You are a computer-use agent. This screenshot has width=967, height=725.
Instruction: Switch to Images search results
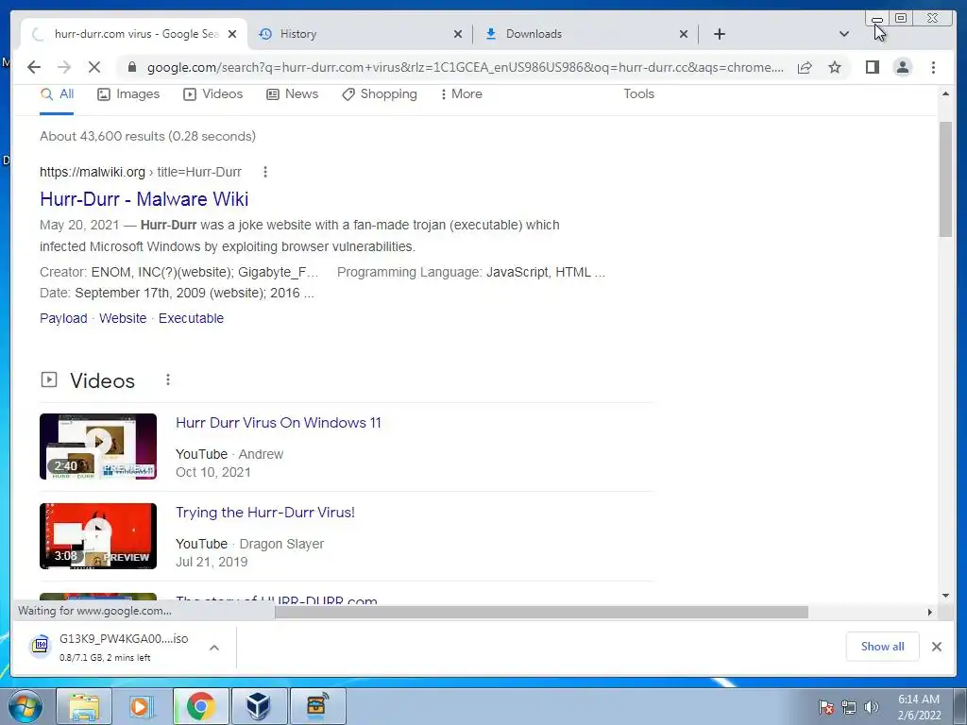click(128, 94)
